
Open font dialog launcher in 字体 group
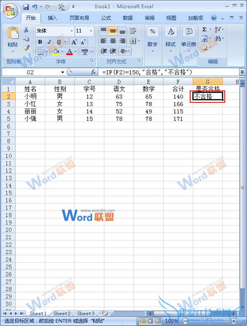92,60
